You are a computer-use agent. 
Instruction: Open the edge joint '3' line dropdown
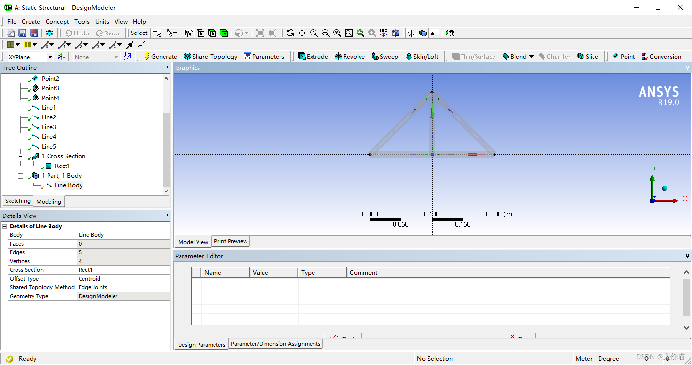tap(102, 45)
